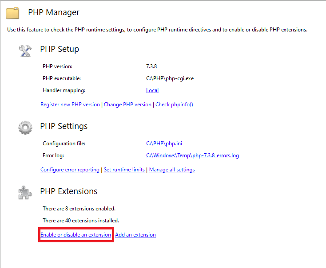Click the PHP Settings gear icon

25,128
